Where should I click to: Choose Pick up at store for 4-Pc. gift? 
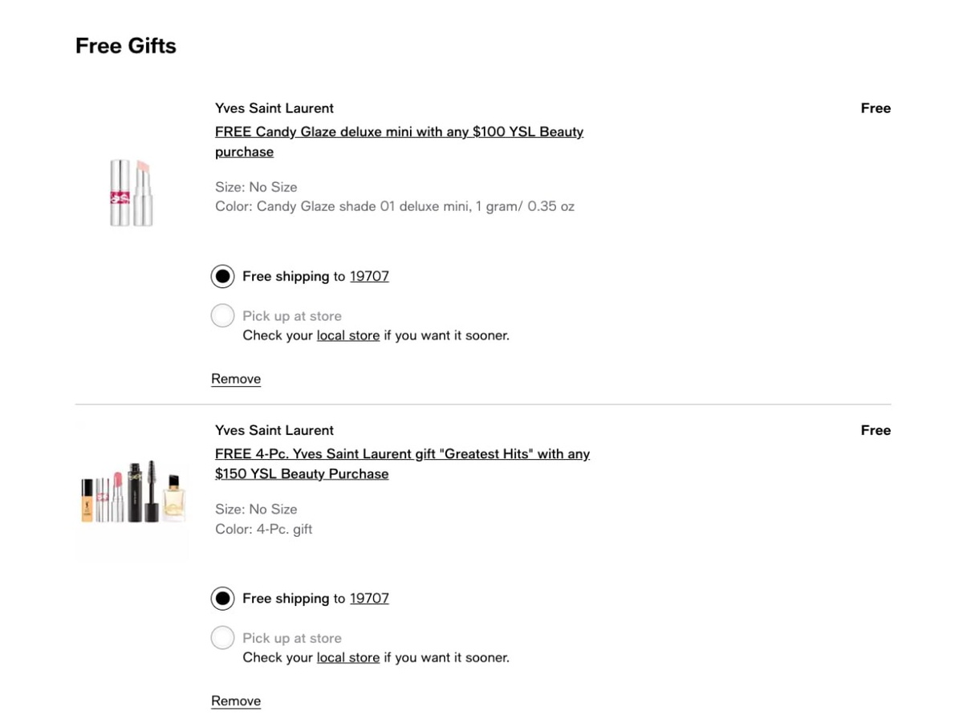point(222,638)
